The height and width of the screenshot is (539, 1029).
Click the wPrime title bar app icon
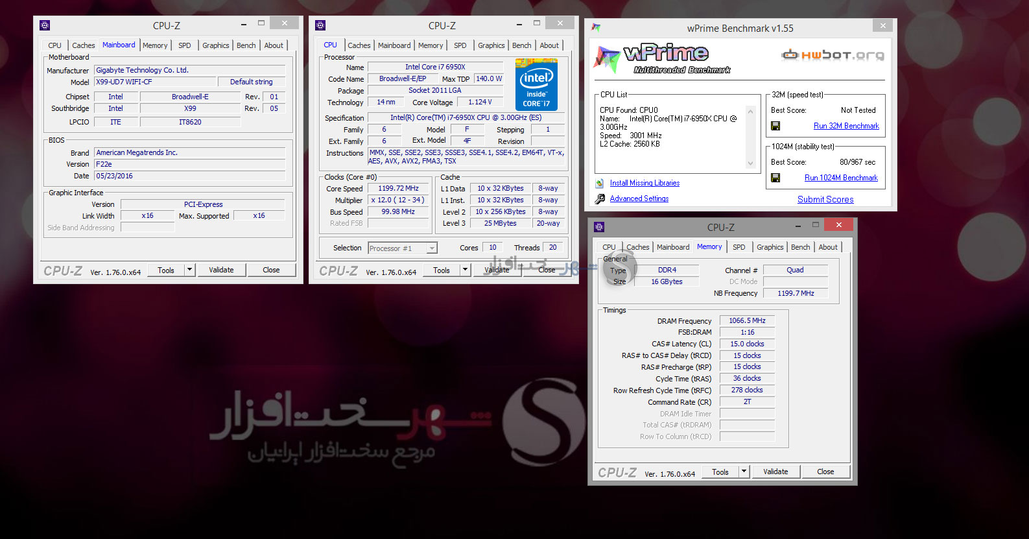596,28
